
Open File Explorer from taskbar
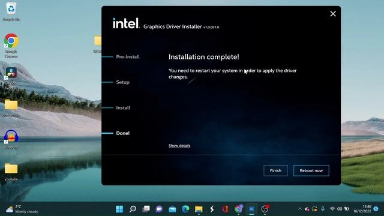tap(199, 209)
